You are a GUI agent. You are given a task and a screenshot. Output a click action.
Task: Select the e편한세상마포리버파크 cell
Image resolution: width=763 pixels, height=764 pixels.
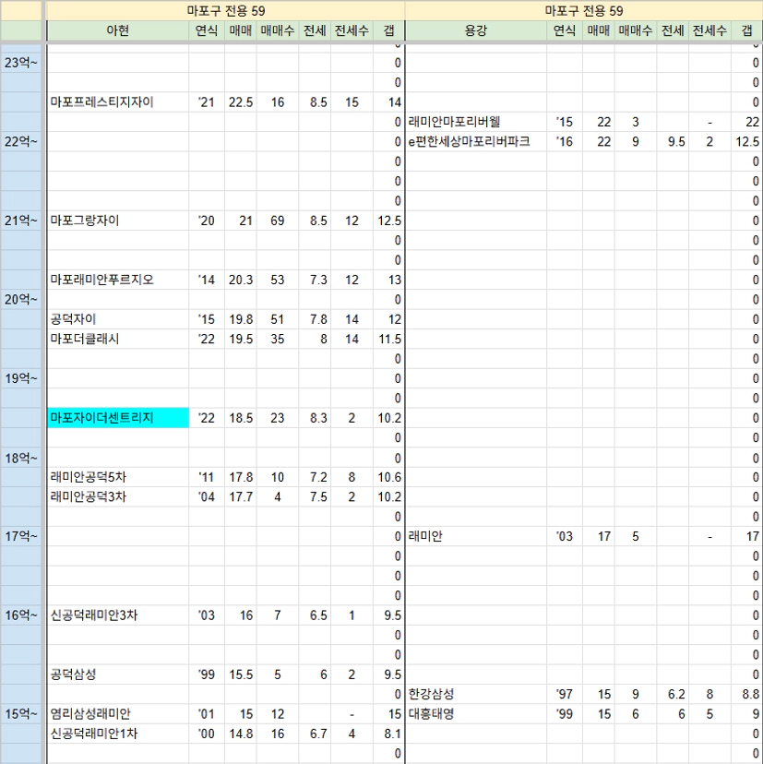pyautogui.click(x=476, y=142)
